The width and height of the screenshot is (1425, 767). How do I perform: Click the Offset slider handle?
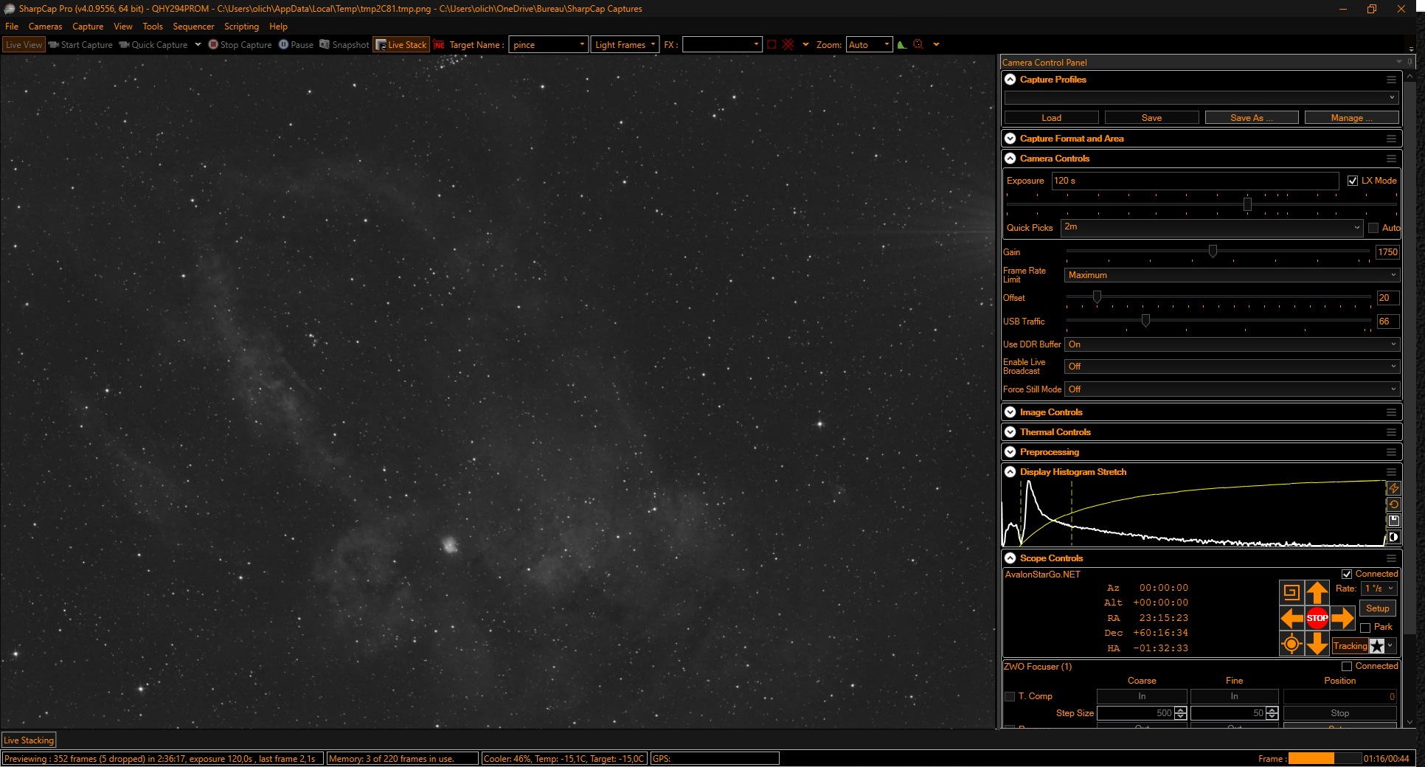[x=1097, y=297]
